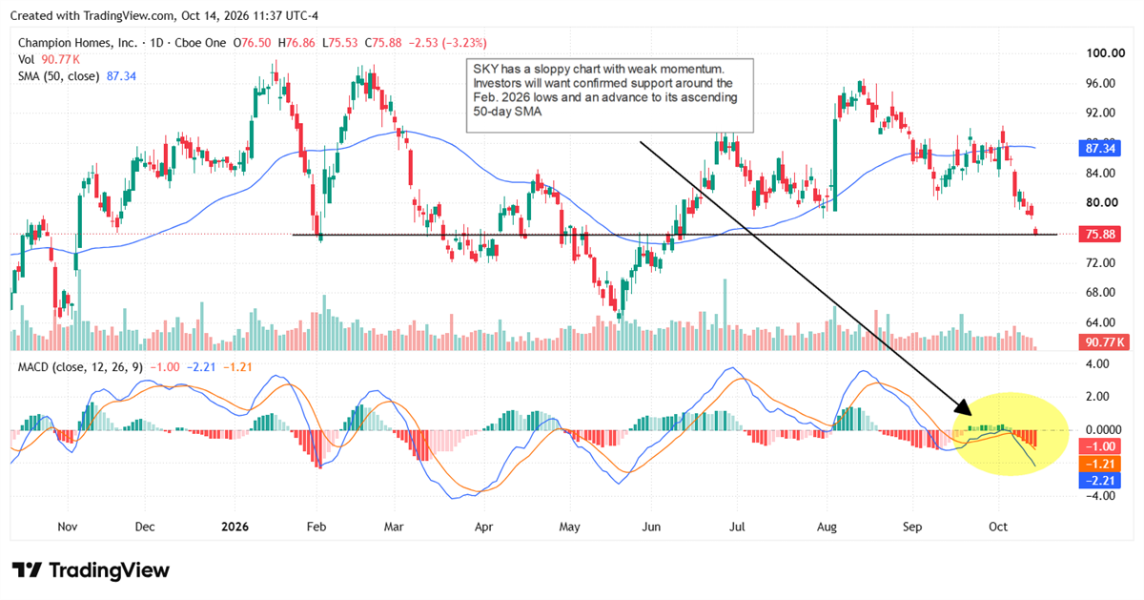Viewport: 1144px width, 600px height.
Task: Click the Apr date axis label
Action: click(483, 527)
